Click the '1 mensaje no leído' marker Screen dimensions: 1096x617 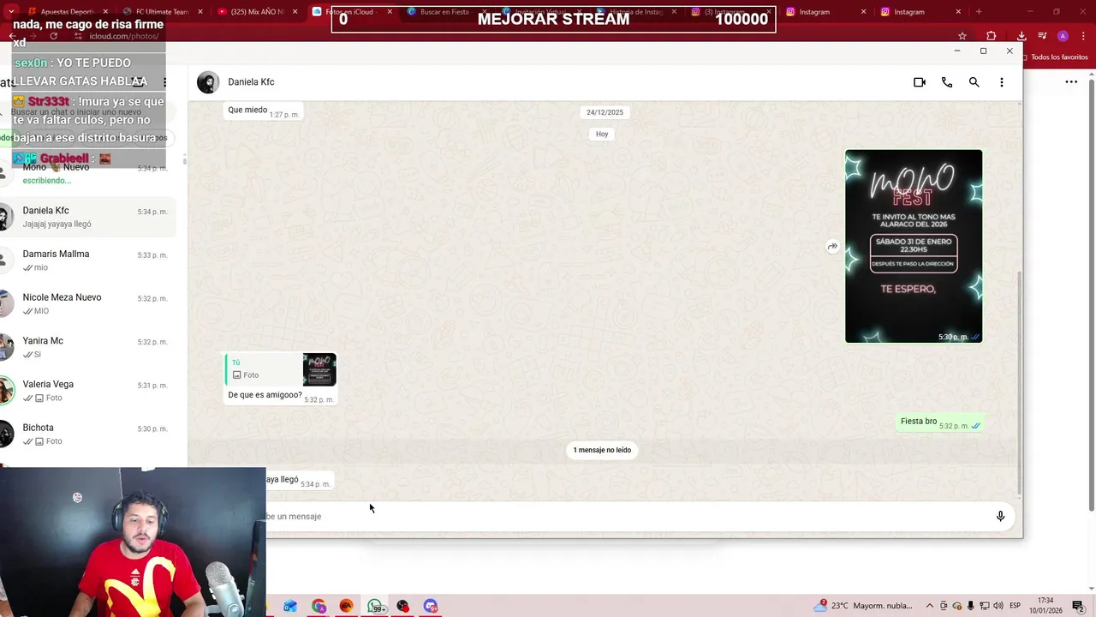(602, 450)
